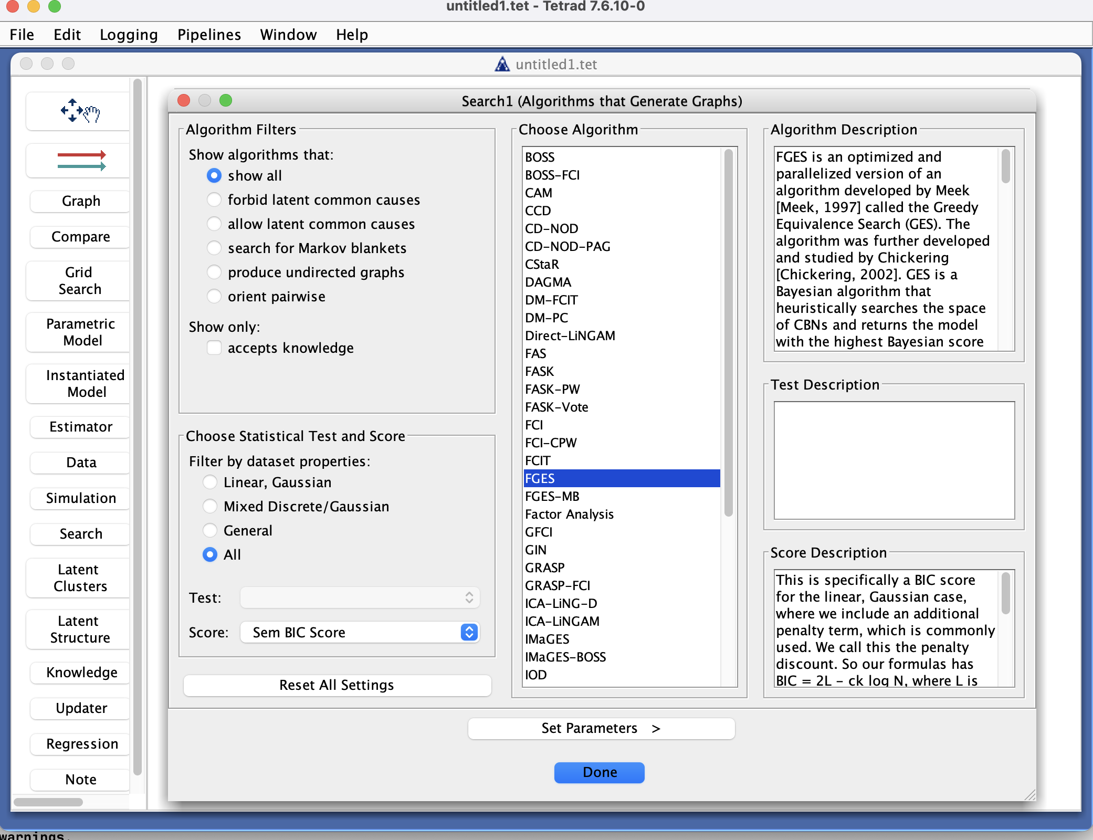Select the 'show all' radio option
Screen dimensions: 1093x840
click(x=214, y=175)
